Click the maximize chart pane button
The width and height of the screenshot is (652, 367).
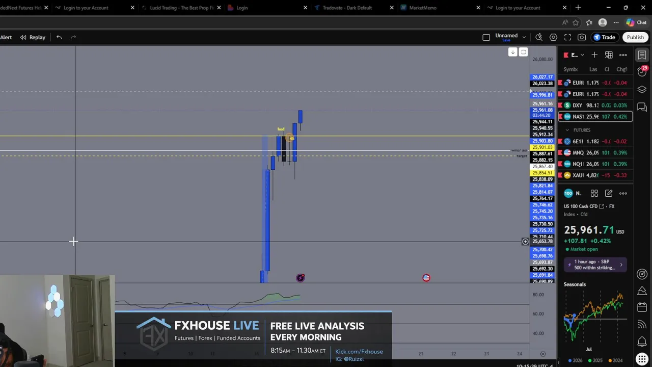(523, 52)
